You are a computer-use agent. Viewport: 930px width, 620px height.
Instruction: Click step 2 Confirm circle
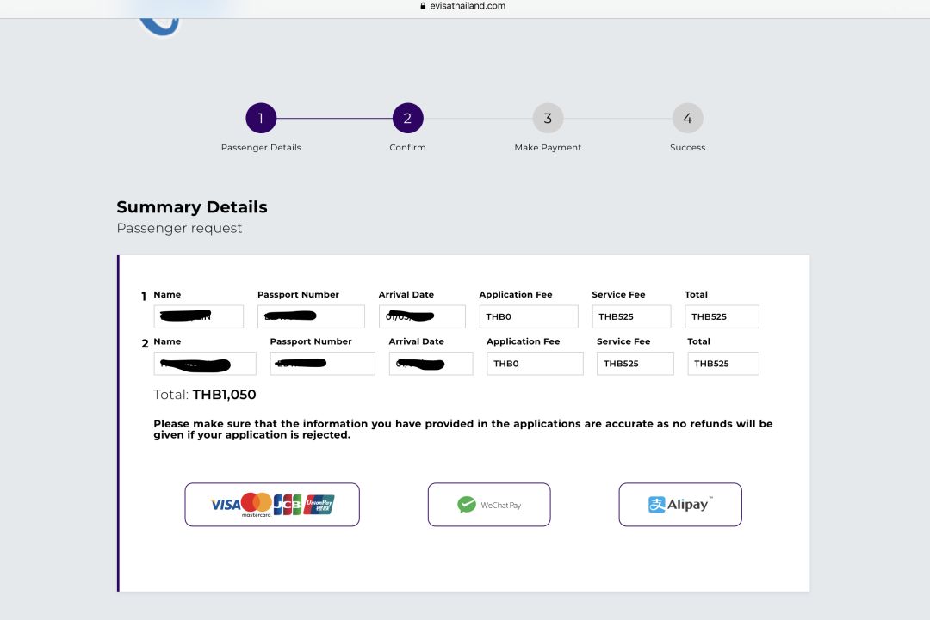click(x=407, y=118)
